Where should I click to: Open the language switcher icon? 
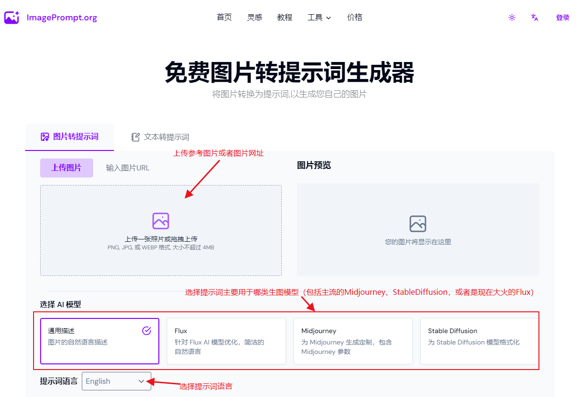click(534, 18)
